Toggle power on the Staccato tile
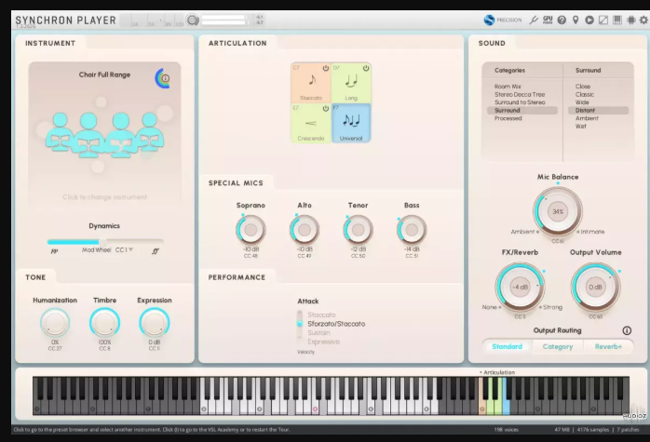The width and height of the screenshot is (650, 442). pos(326,68)
